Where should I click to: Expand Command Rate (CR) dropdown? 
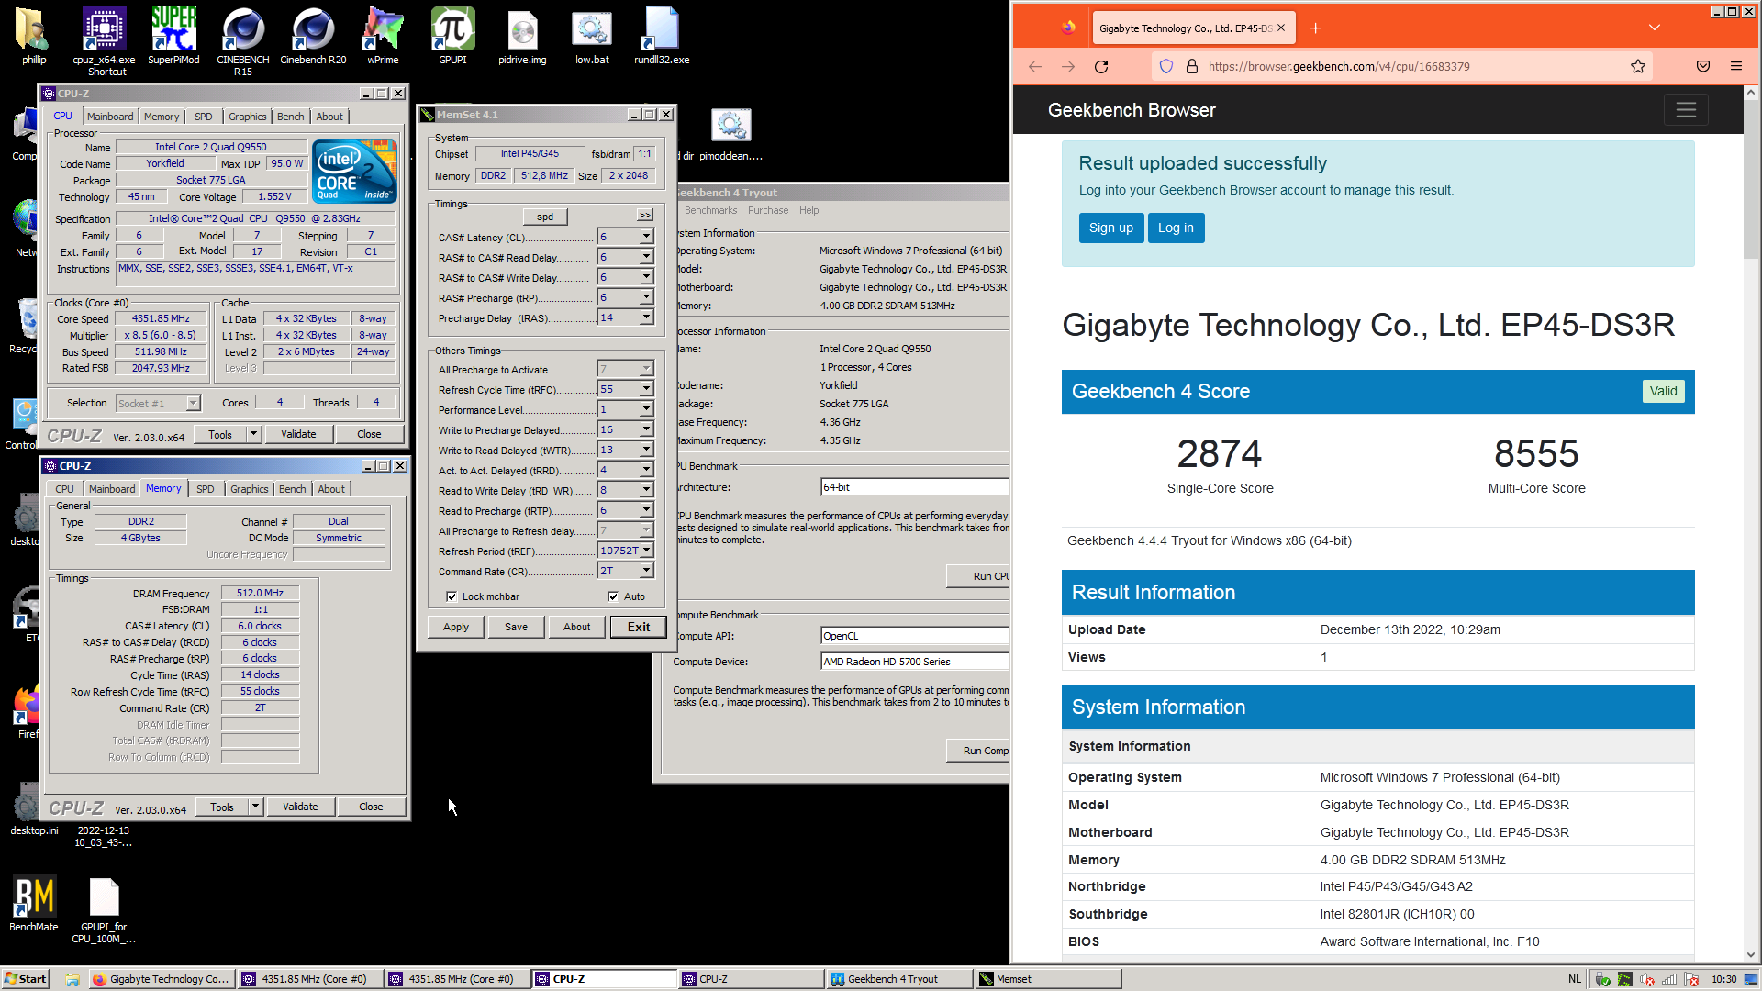[646, 571]
